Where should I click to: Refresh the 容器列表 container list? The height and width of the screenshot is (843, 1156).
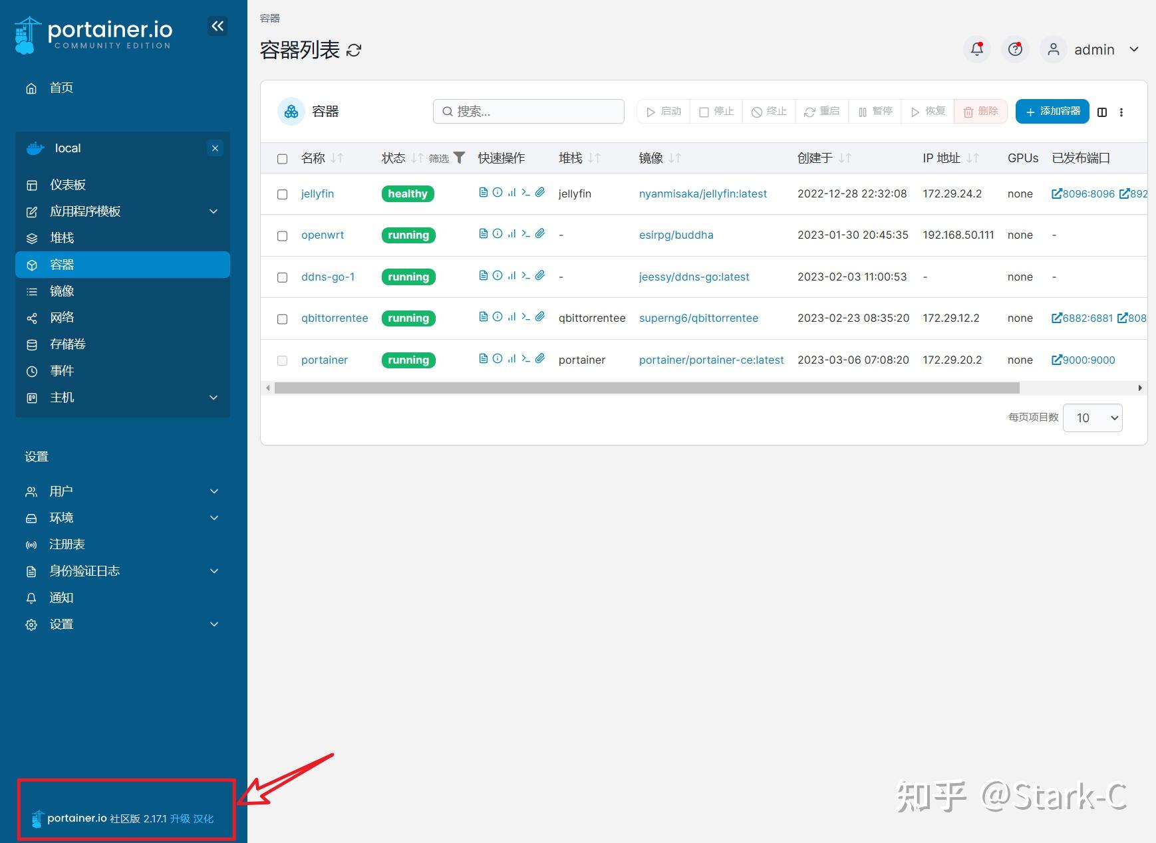coord(355,49)
